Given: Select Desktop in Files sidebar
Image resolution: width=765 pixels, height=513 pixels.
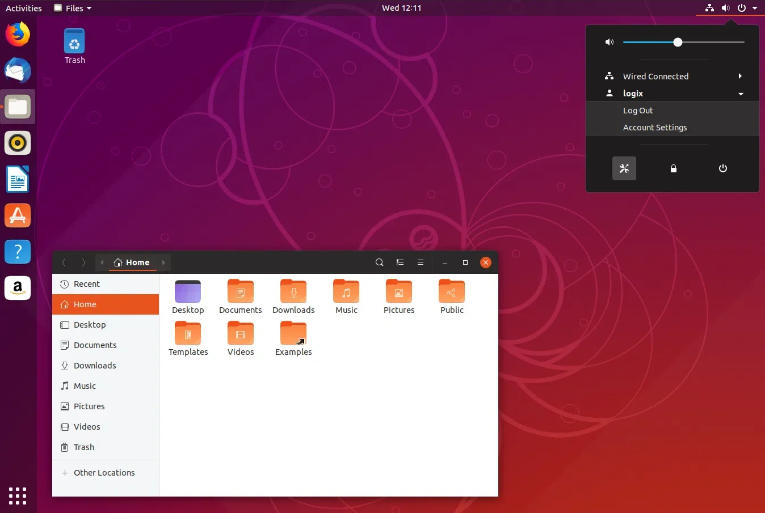Looking at the screenshot, I should [106, 325].
